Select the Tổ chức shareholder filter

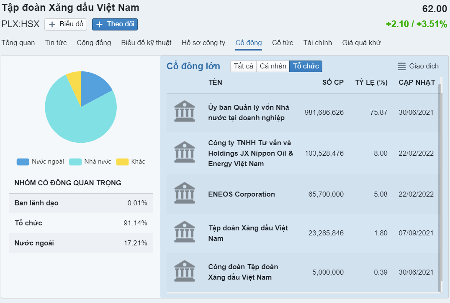click(x=306, y=66)
